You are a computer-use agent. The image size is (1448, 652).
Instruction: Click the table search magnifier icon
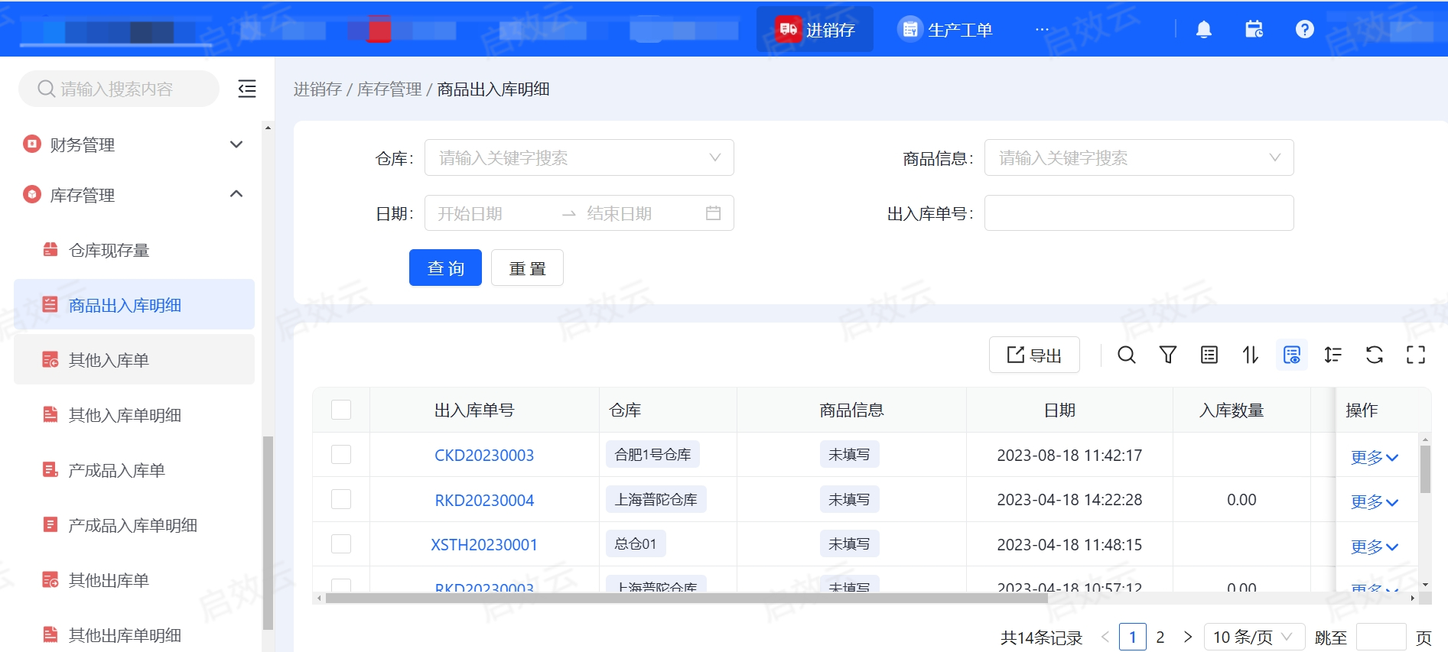1126,355
